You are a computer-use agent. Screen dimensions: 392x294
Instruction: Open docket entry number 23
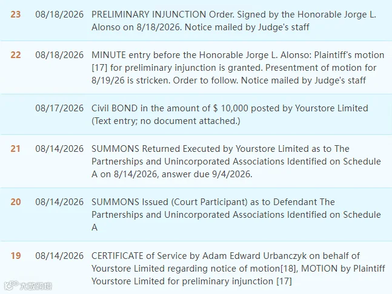click(x=16, y=15)
